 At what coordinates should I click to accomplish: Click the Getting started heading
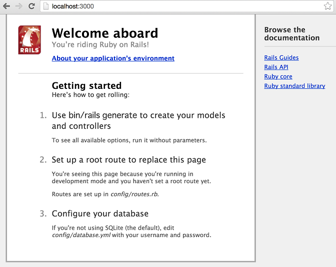pos(87,85)
